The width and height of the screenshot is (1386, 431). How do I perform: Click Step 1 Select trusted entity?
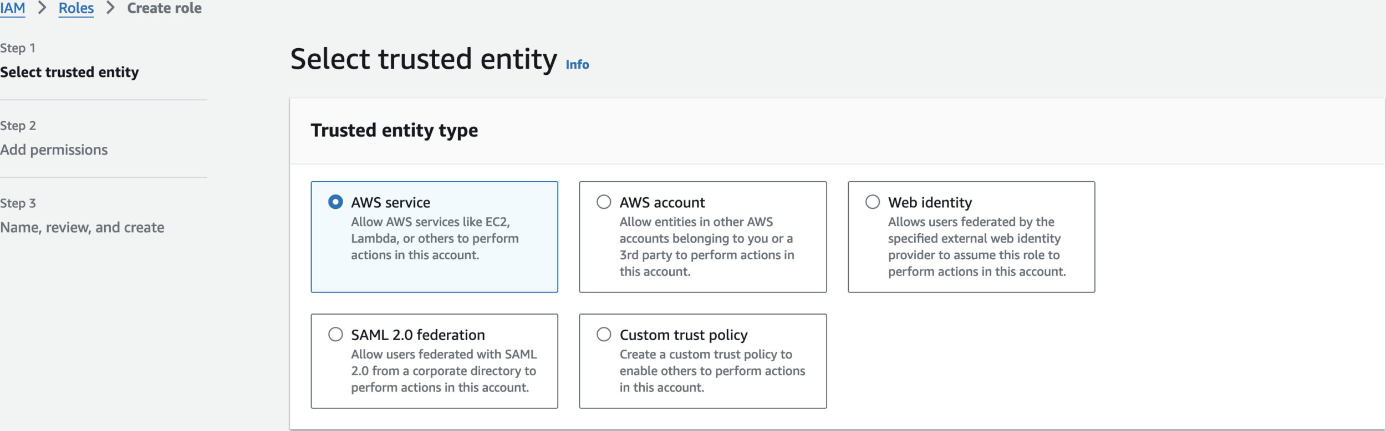[x=69, y=72]
